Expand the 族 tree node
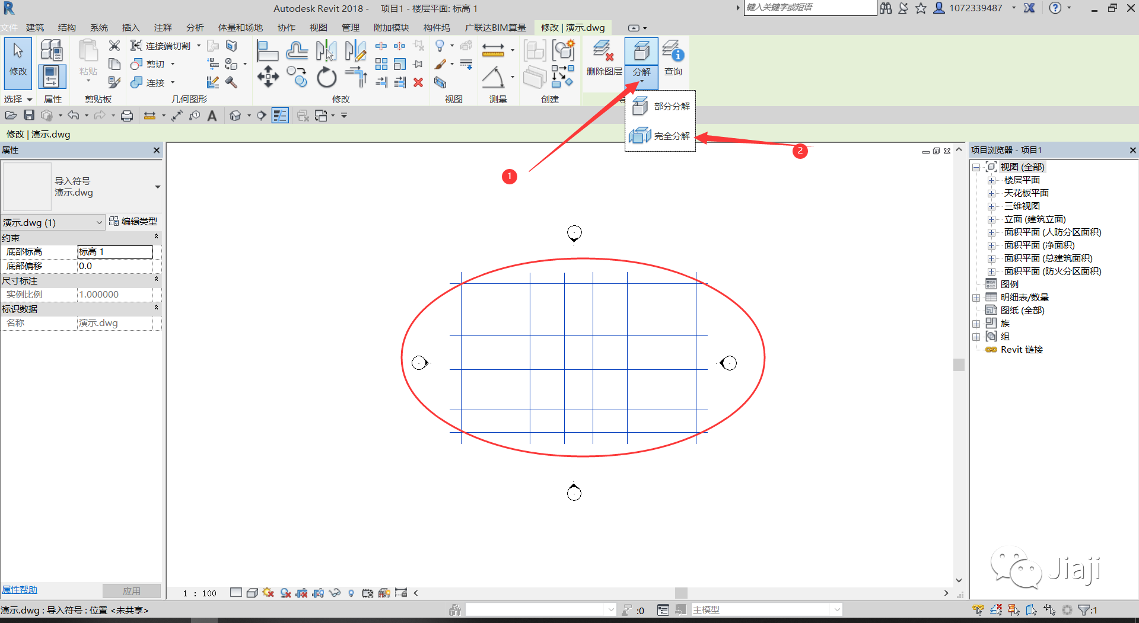Screen dimensions: 1139x623 tap(976, 324)
